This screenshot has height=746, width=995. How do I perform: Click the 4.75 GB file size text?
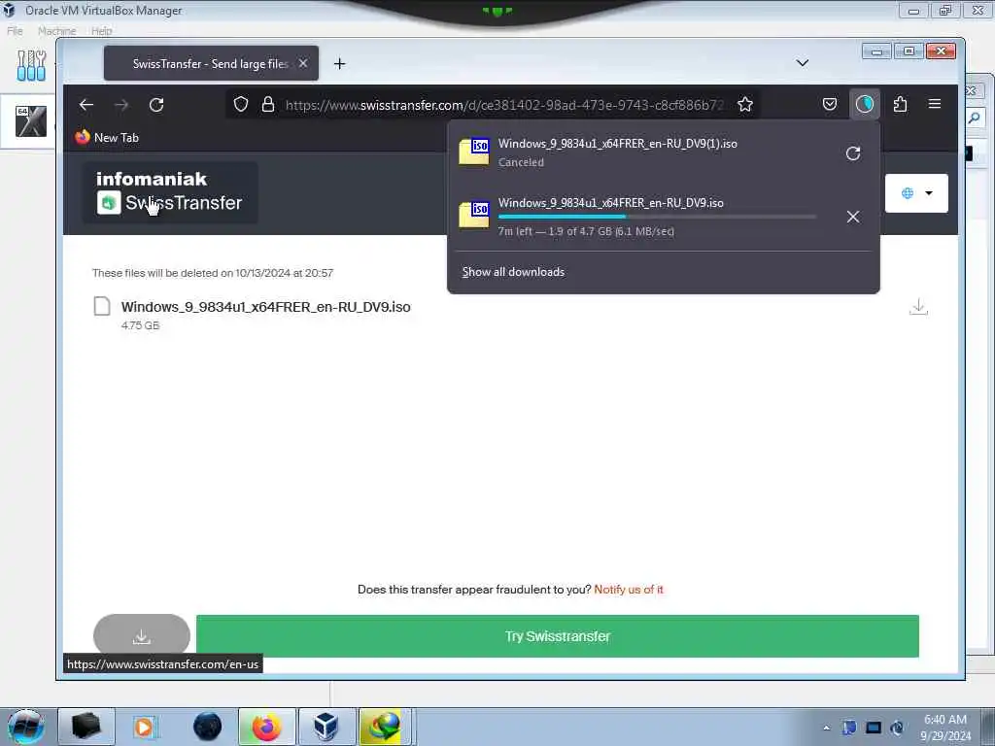click(x=140, y=325)
